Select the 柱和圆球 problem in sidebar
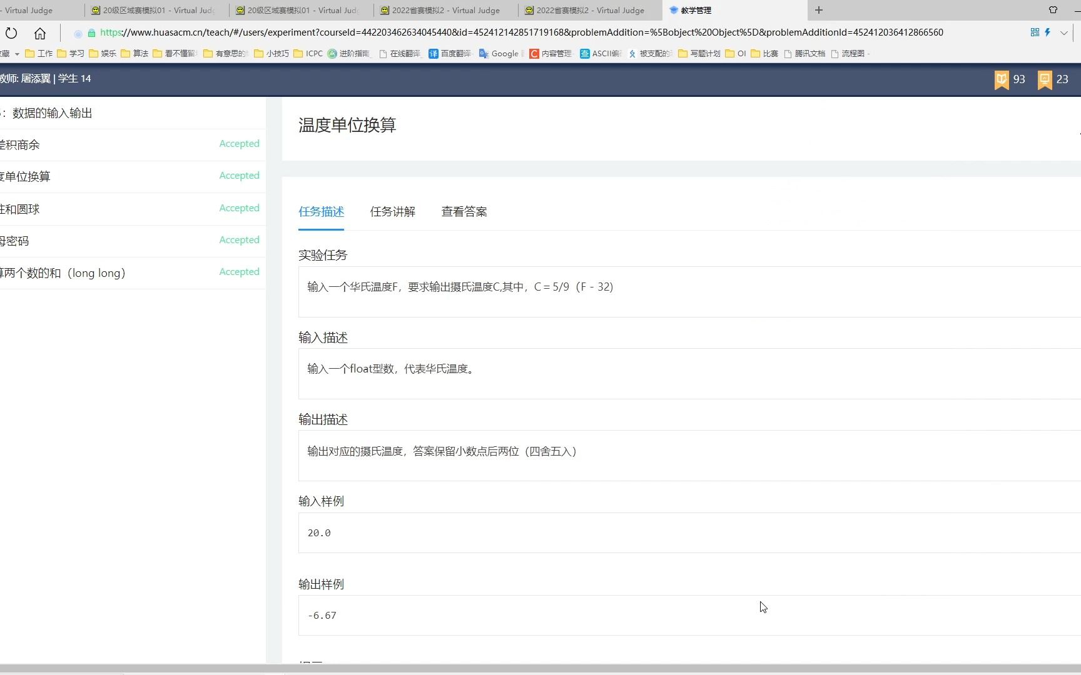 133,209
